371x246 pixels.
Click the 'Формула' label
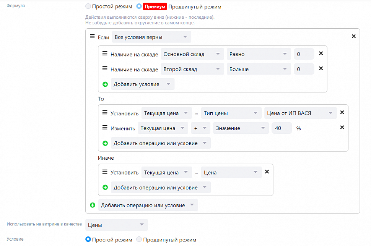pos(16,6)
